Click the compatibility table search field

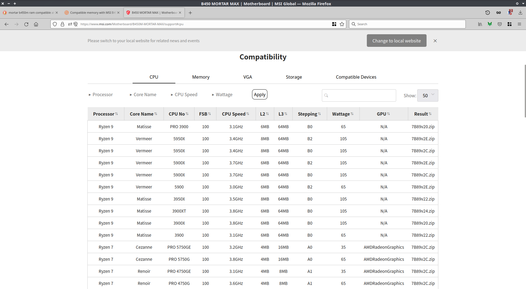pyautogui.click(x=361, y=96)
